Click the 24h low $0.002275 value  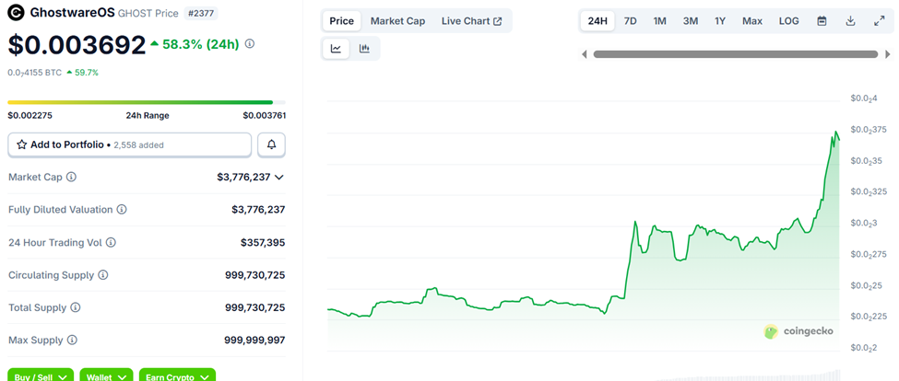[30, 116]
